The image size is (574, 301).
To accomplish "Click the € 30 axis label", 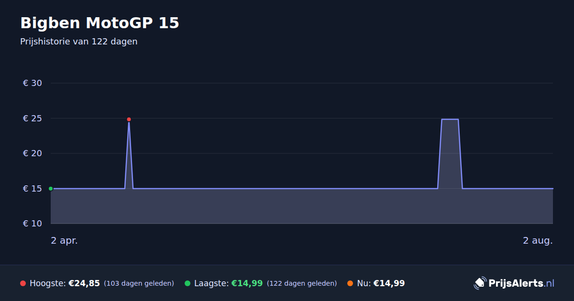I will [33, 83].
